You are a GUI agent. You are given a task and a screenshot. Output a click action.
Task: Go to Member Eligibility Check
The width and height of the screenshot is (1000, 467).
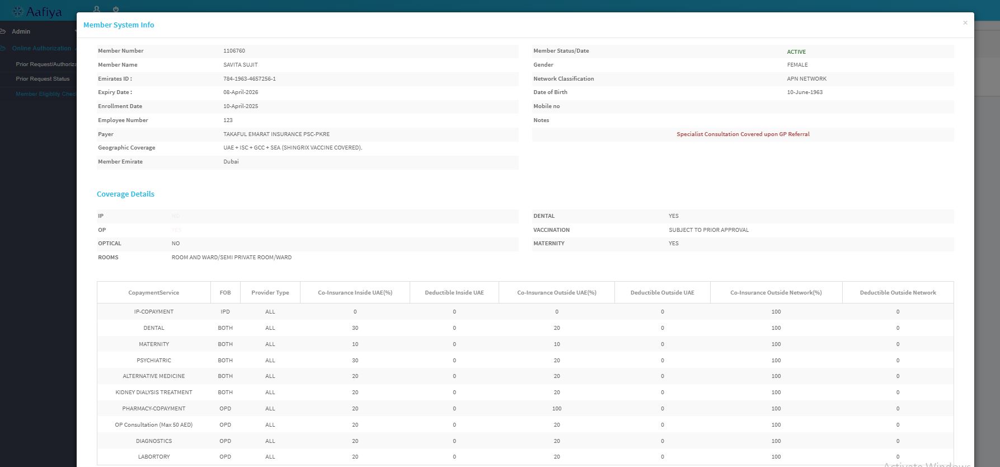(45, 94)
